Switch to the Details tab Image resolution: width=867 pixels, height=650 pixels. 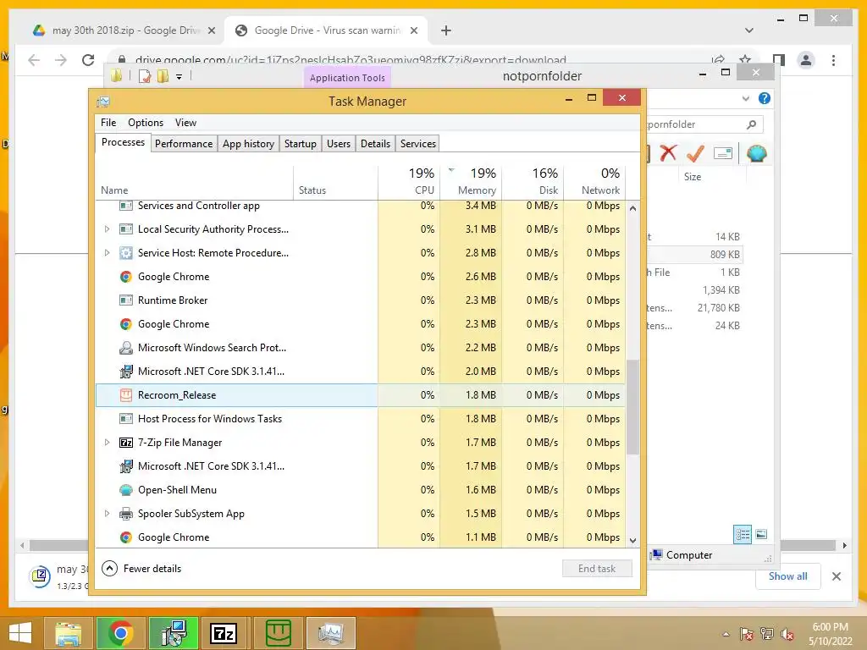coord(375,144)
